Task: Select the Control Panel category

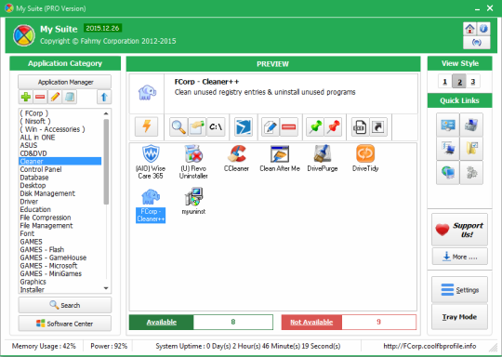Action: point(41,169)
